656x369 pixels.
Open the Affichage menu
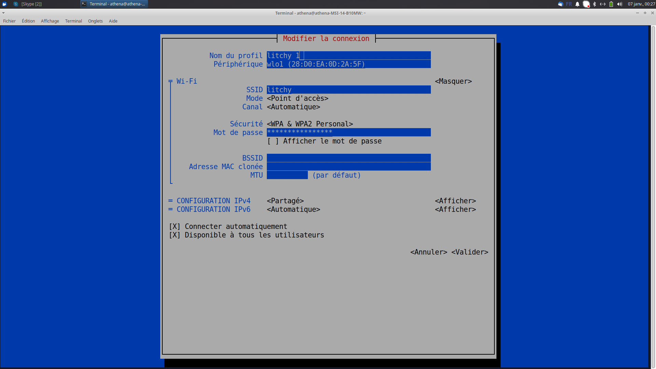tap(50, 21)
